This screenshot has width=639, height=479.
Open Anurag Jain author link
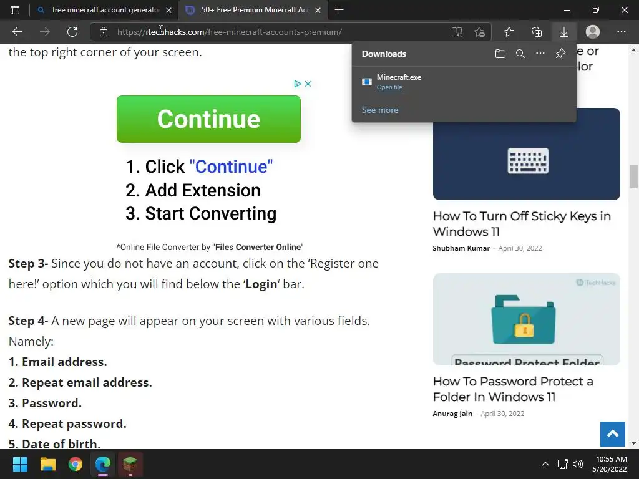click(x=452, y=414)
